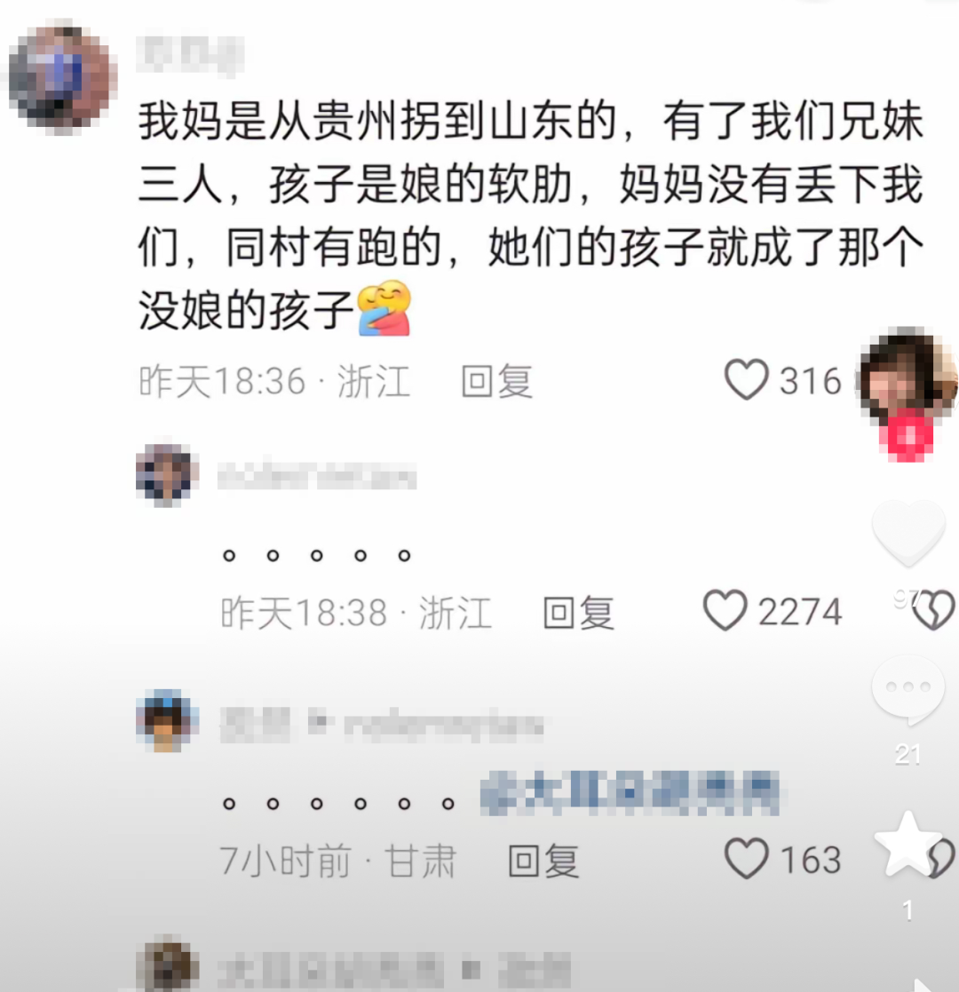The height and width of the screenshot is (992, 959).
Task: Open top commenter's blurred username
Action: tap(190, 53)
